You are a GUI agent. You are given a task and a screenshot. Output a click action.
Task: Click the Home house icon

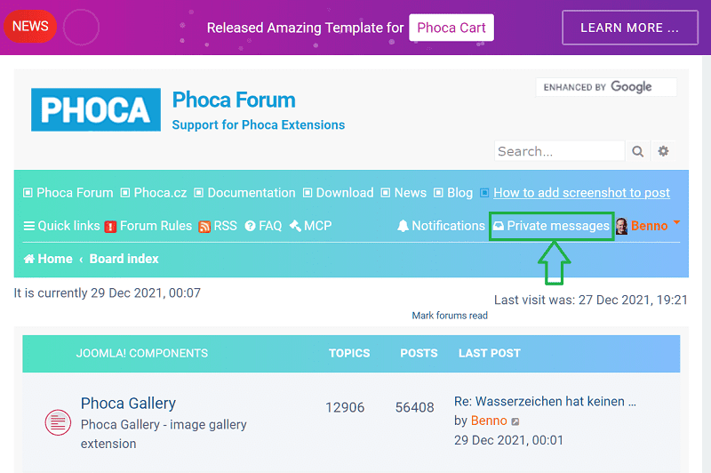29,259
